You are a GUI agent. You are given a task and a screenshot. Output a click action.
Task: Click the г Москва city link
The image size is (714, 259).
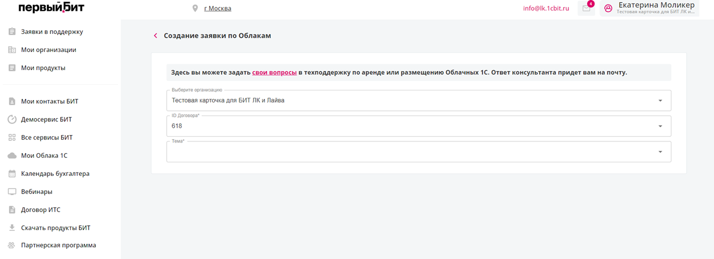(218, 8)
